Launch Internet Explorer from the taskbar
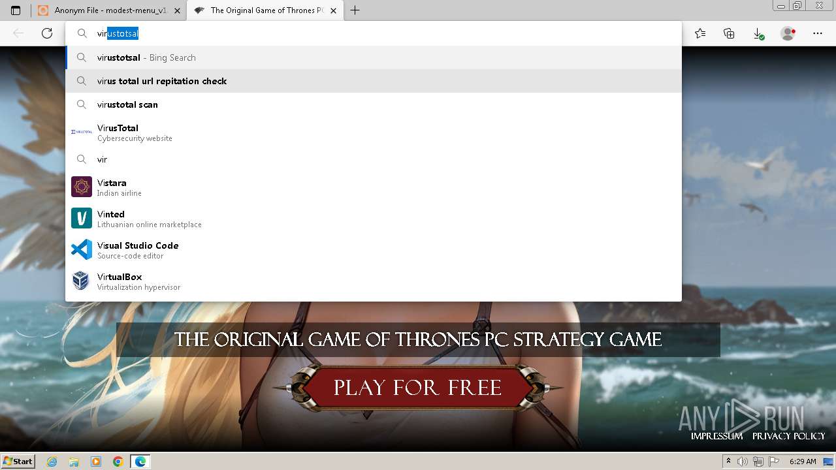836x470 pixels. click(x=52, y=462)
